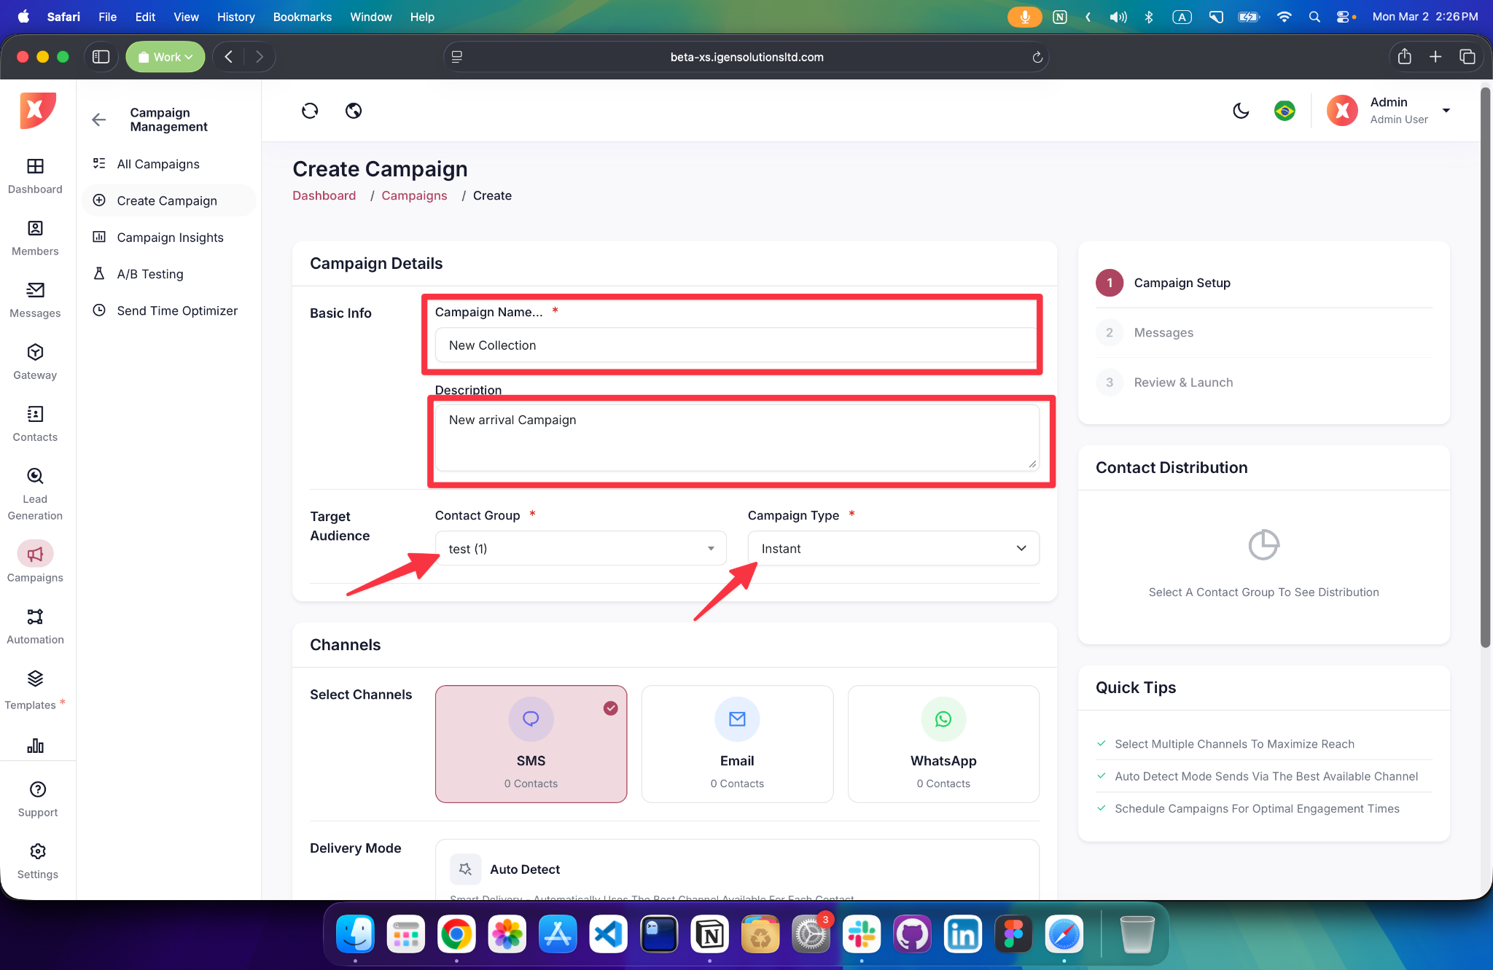The image size is (1493, 970).
Task: Open the Contact Group dropdown
Action: [580, 549]
